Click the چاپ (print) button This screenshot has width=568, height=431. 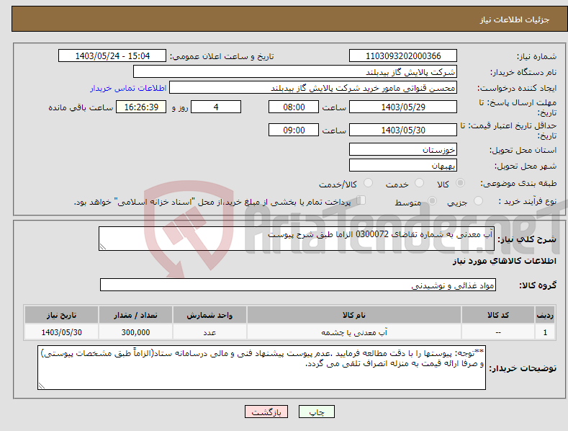[x=316, y=412]
